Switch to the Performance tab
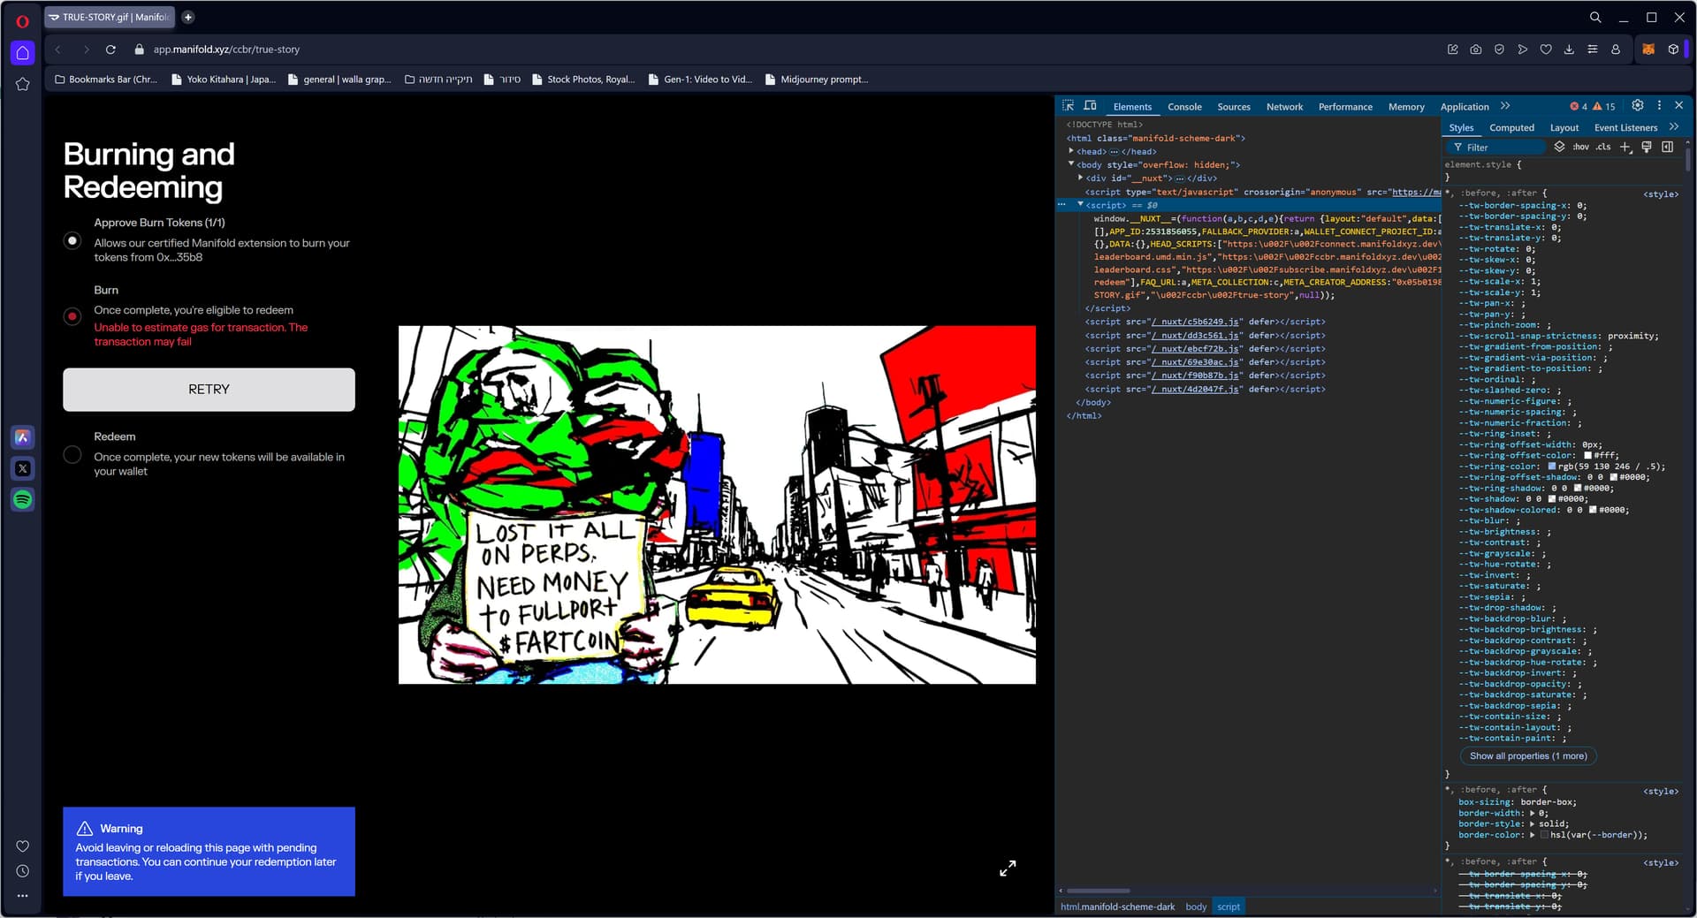This screenshot has height=918, width=1697. (x=1345, y=107)
